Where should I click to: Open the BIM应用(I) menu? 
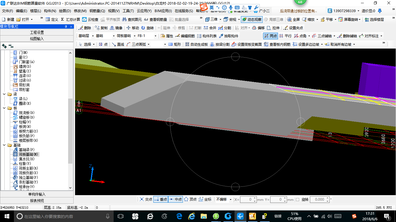163,11
